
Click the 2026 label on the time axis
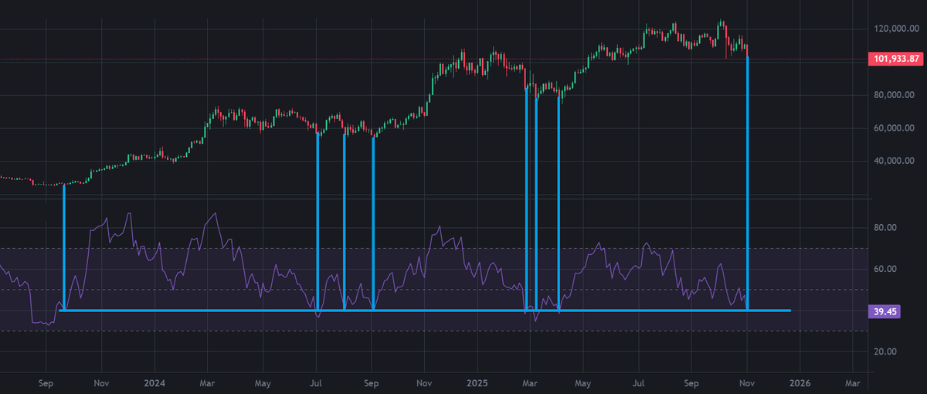799,382
